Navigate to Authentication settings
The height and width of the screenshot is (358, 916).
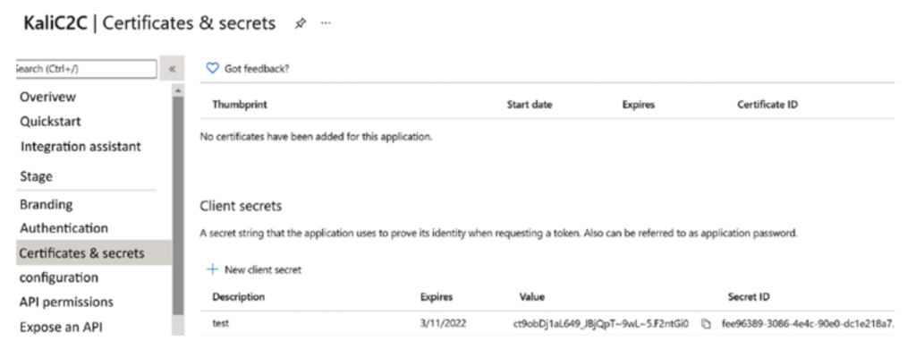[64, 228]
